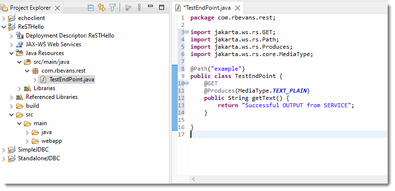
Task: Collapse the src folder
Action: [11, 115]
